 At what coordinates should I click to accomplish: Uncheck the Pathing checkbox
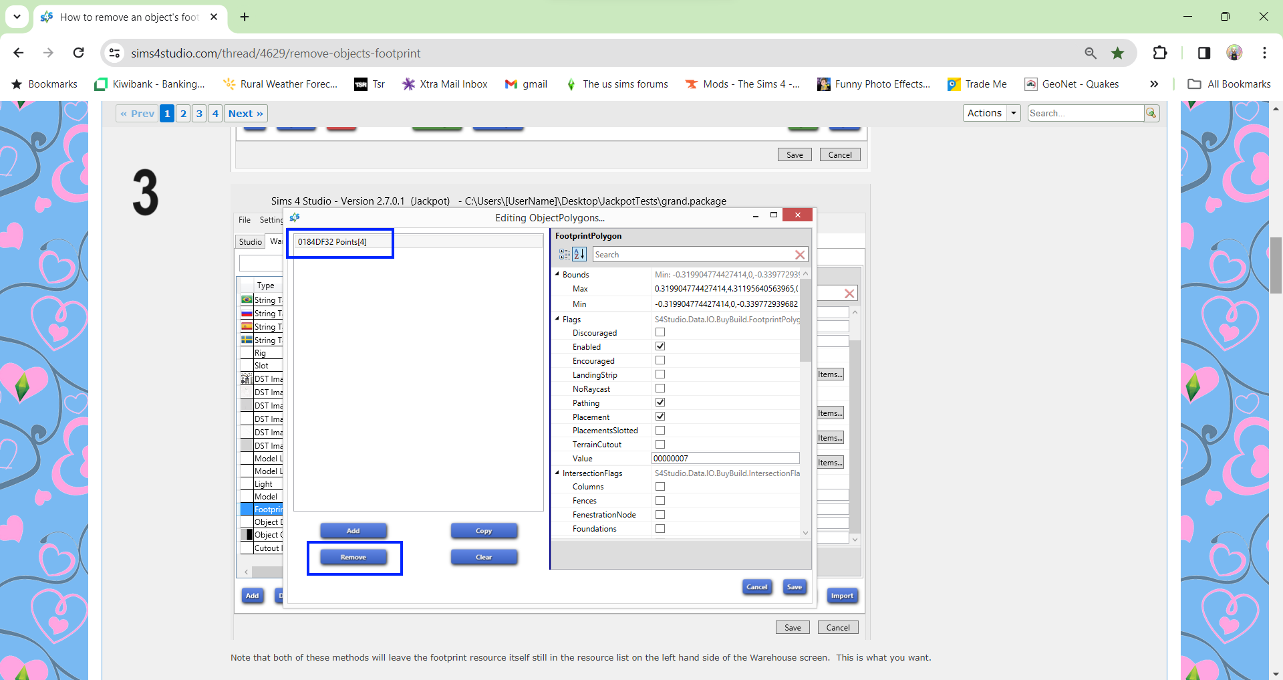point(660,403)
